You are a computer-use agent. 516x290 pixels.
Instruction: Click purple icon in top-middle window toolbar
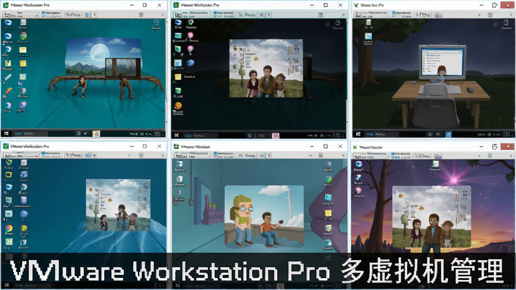click(262, 15)
